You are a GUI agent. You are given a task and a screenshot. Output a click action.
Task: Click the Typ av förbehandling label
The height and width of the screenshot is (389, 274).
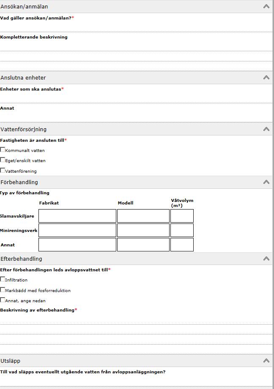pyautogui.click(x=25, y=193)
